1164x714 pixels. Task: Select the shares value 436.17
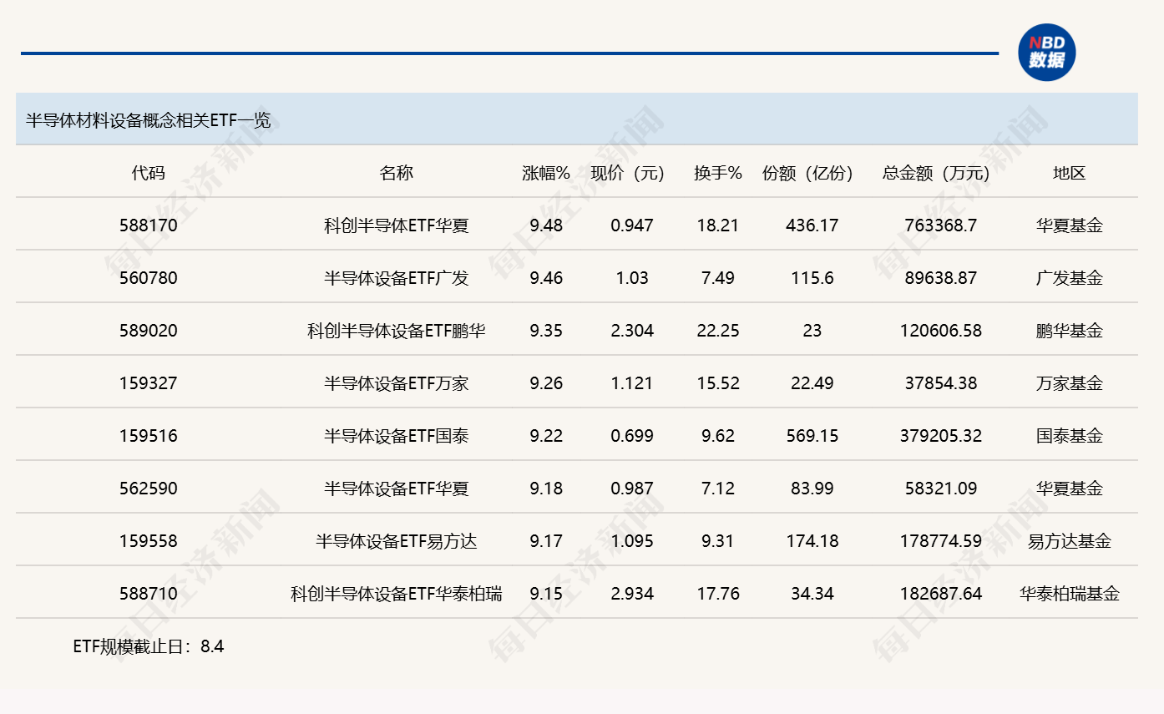(x=812, y=225)
